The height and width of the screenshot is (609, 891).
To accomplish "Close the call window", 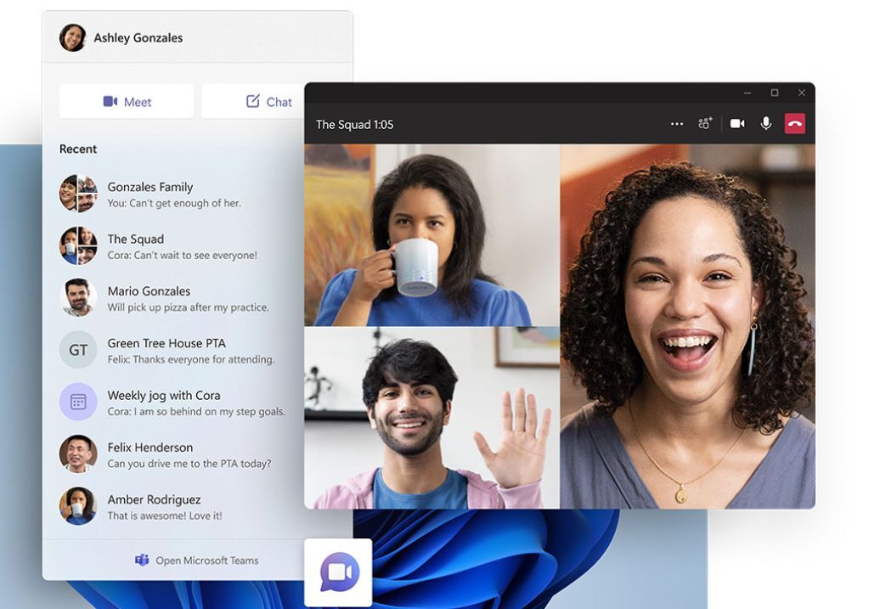I will [x=801, y=93].
